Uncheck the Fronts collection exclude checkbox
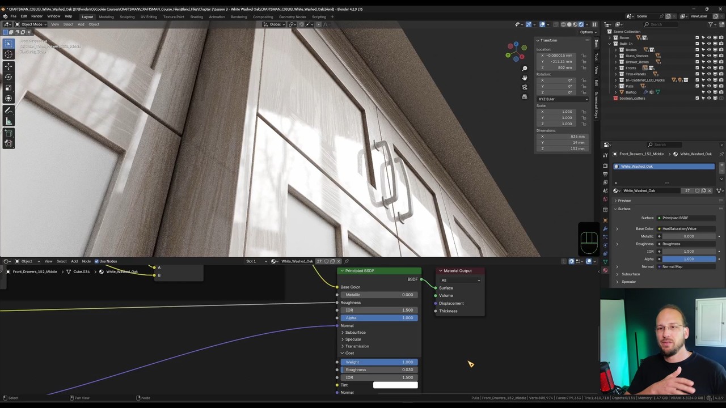This screenshot has height=408, width=726. click(x=697, y=68)
